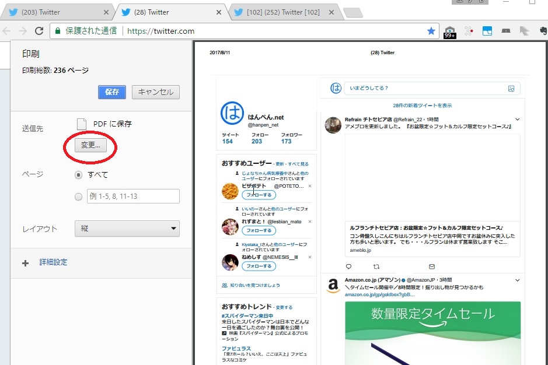Click the small は avatar beside compose box

336,88
